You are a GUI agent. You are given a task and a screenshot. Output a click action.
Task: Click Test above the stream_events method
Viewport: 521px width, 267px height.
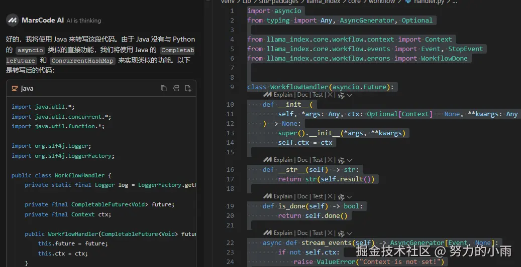point(318,233)
